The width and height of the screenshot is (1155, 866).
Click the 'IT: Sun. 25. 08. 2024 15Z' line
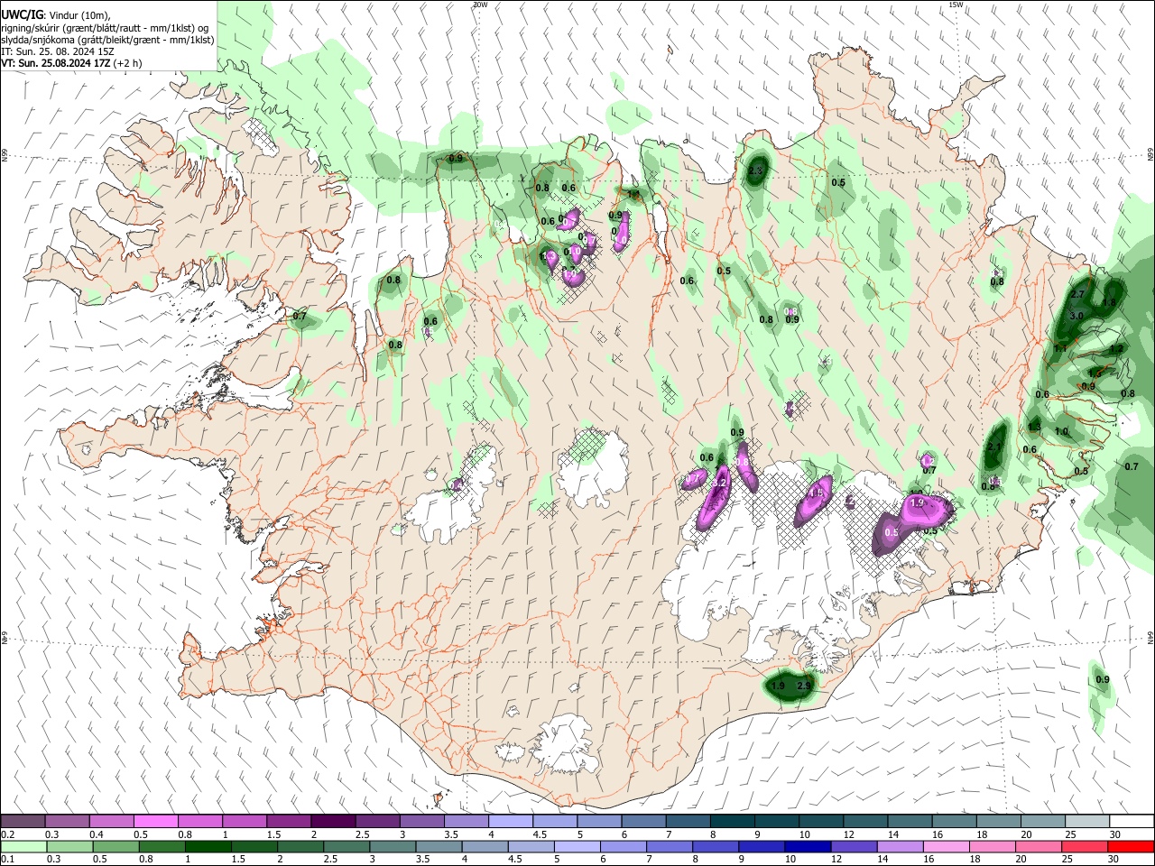click(58, 51)
